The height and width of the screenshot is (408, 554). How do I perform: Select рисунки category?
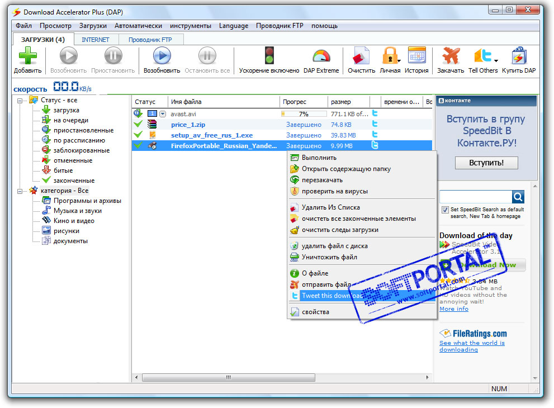click(x=66, y=231)
